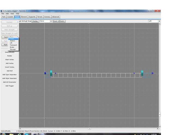Toggle the Grid checkbox
This screenshot has width=169, height=135.
click(20, 21)
